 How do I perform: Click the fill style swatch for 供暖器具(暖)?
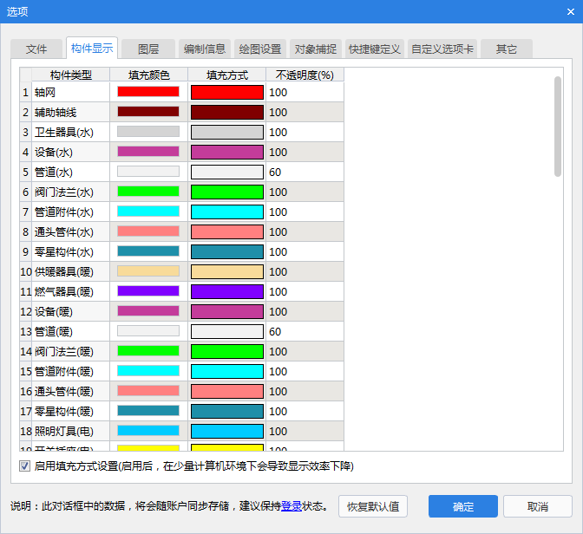tap(226, 271)
